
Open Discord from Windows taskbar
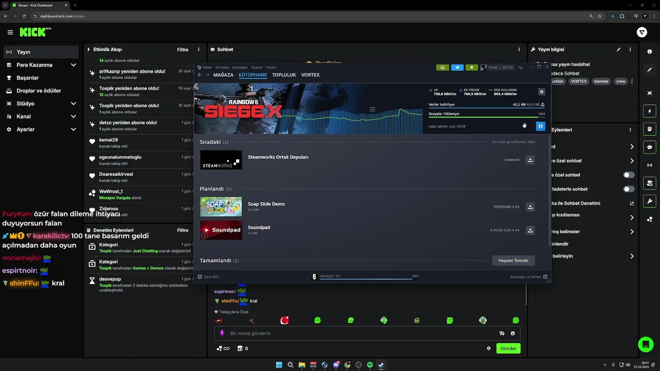336,365
